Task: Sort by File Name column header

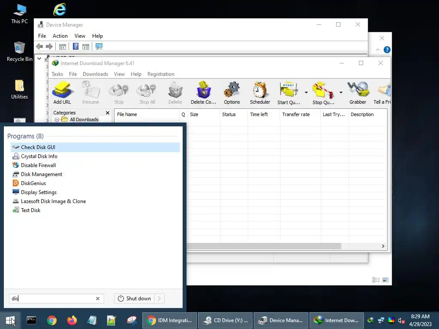Action: 147,114
